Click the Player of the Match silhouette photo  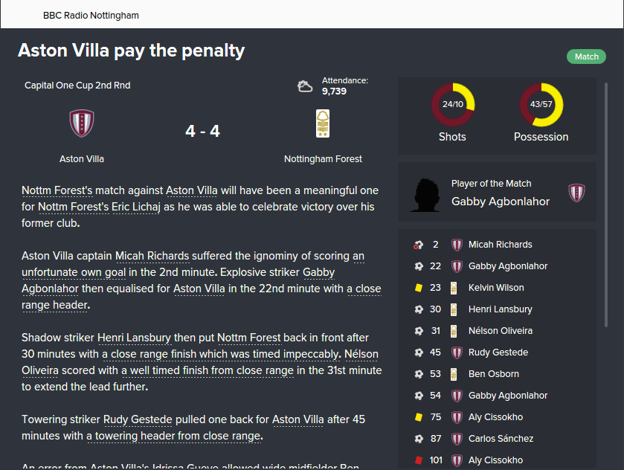[x=428, y=193]
